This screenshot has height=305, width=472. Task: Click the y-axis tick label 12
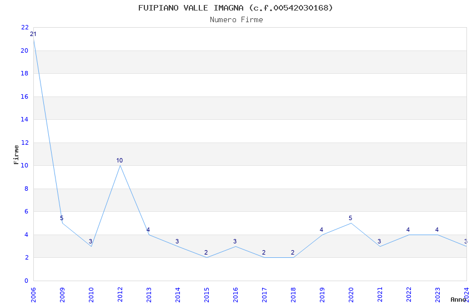[24, 143]
